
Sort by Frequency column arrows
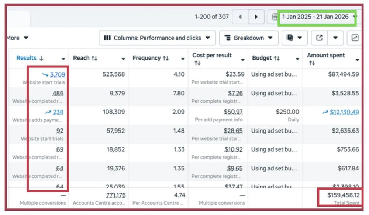pyautogui.click(x=166, y=58)
